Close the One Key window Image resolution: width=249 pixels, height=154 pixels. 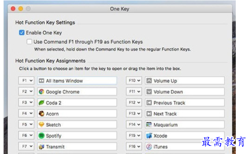click(x=13, y=9)
